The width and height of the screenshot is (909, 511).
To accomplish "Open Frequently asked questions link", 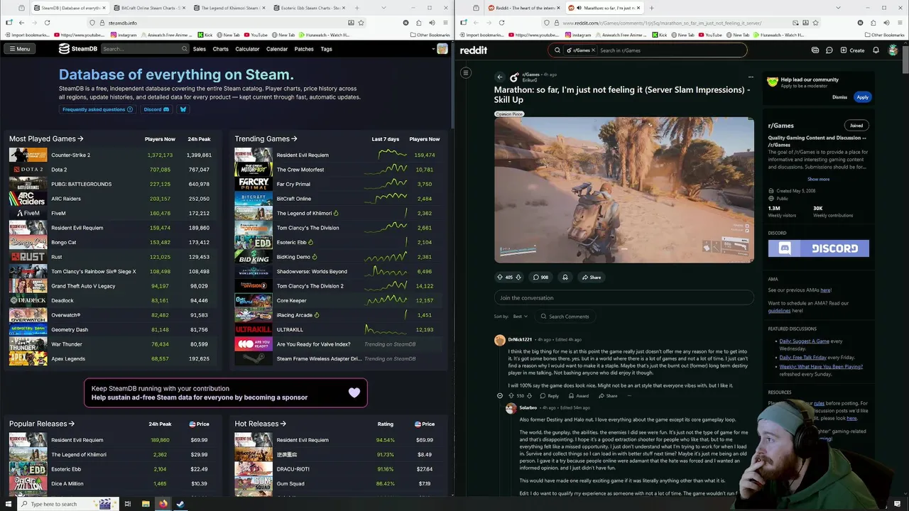I will pos(97,109).
